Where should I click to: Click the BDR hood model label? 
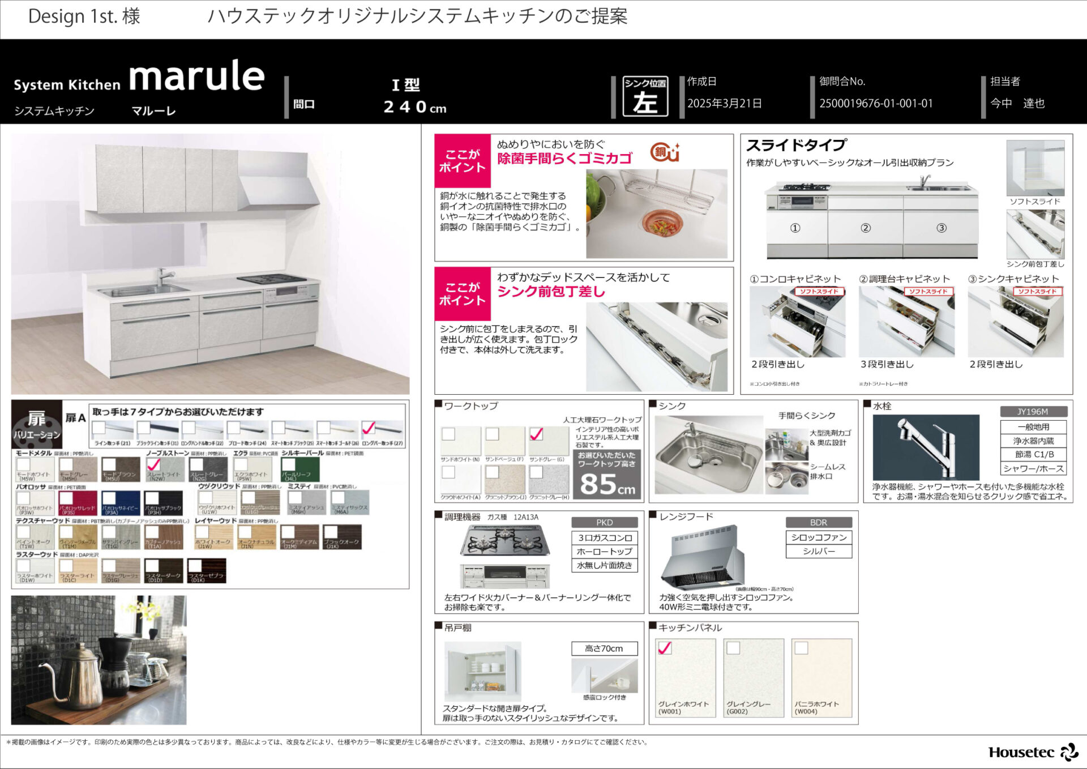819,523
